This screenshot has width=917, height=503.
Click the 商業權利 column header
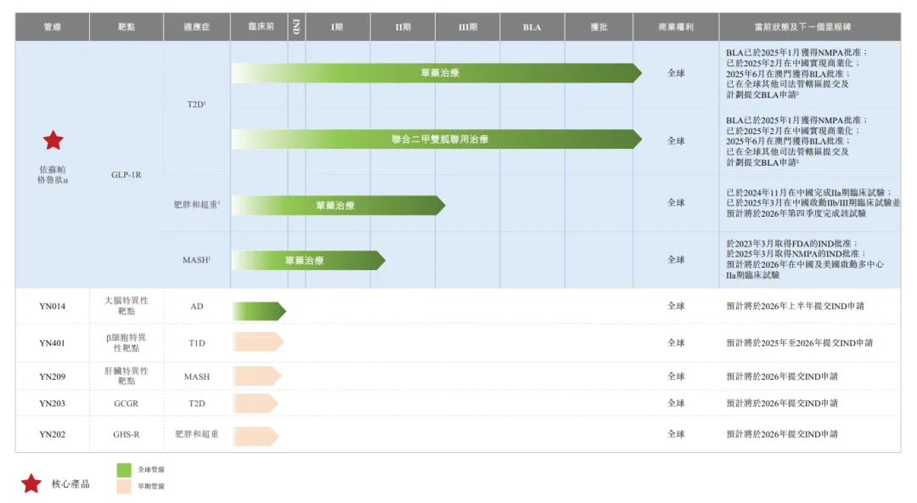click(676, 27)
